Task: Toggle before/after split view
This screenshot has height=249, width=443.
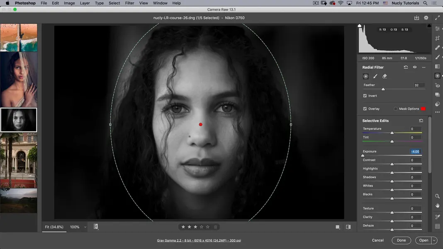Action: click(x=348, y=227)
